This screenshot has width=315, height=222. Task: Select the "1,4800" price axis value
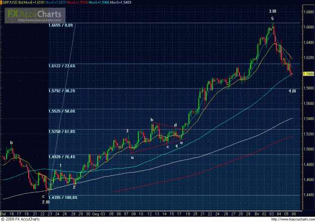[x=309, y=164]
